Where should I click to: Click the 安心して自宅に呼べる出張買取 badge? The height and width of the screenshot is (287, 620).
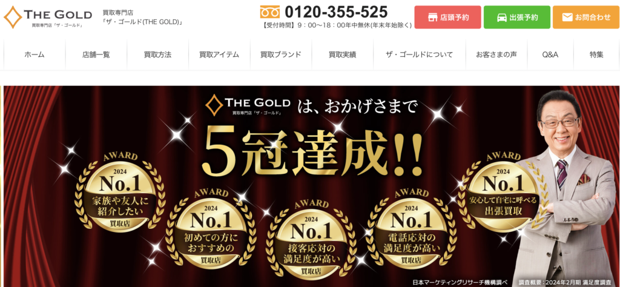(503, 192)
